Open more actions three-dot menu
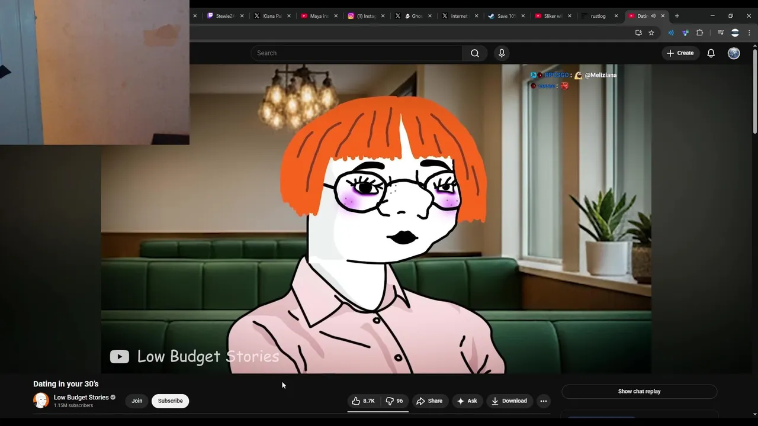 click(x=544, y=401)
